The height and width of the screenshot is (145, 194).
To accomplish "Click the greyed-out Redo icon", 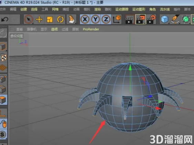I will click(15, 19).
